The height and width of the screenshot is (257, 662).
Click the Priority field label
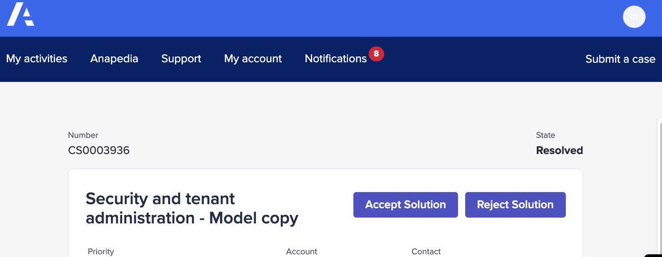tap(101, 252)
